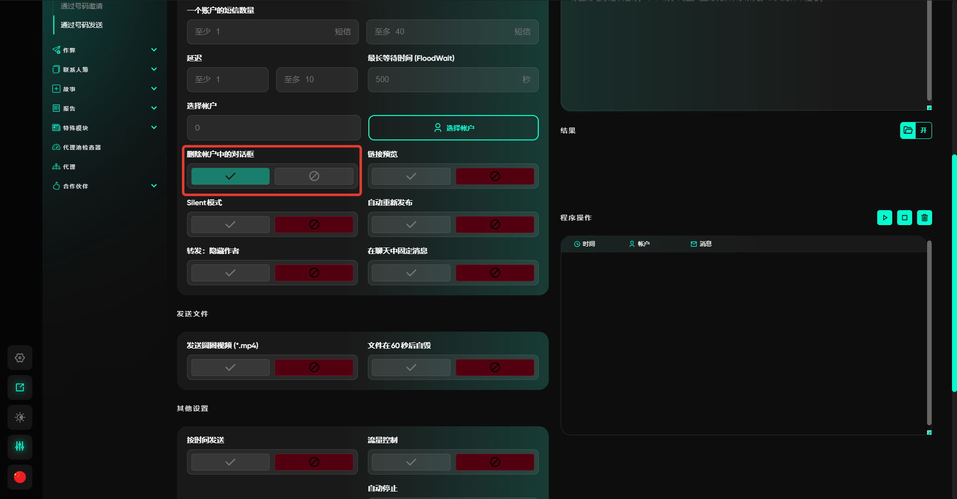Click the trash icon beside 程序操作
Image resolution: width=957 pixels, height=499 pixels.
click(924, 218)
